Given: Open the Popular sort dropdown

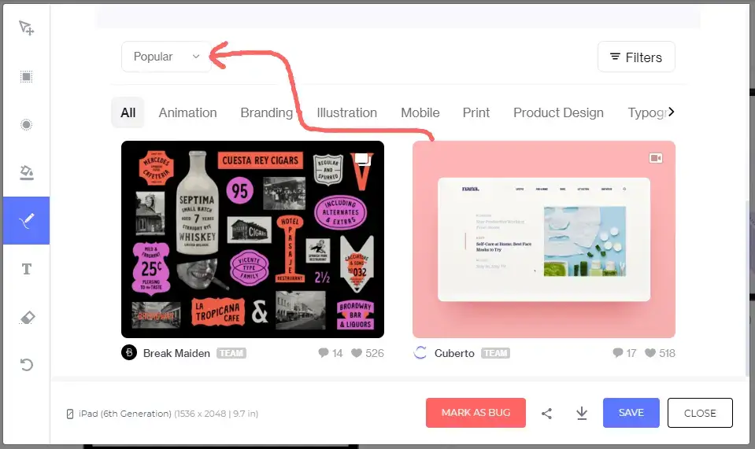Looking at the screenshot, I should click(x=166, y=57).
